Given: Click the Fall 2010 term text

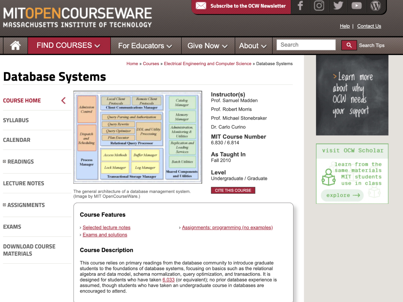Looking at the screenshot, I should [221, 160].
